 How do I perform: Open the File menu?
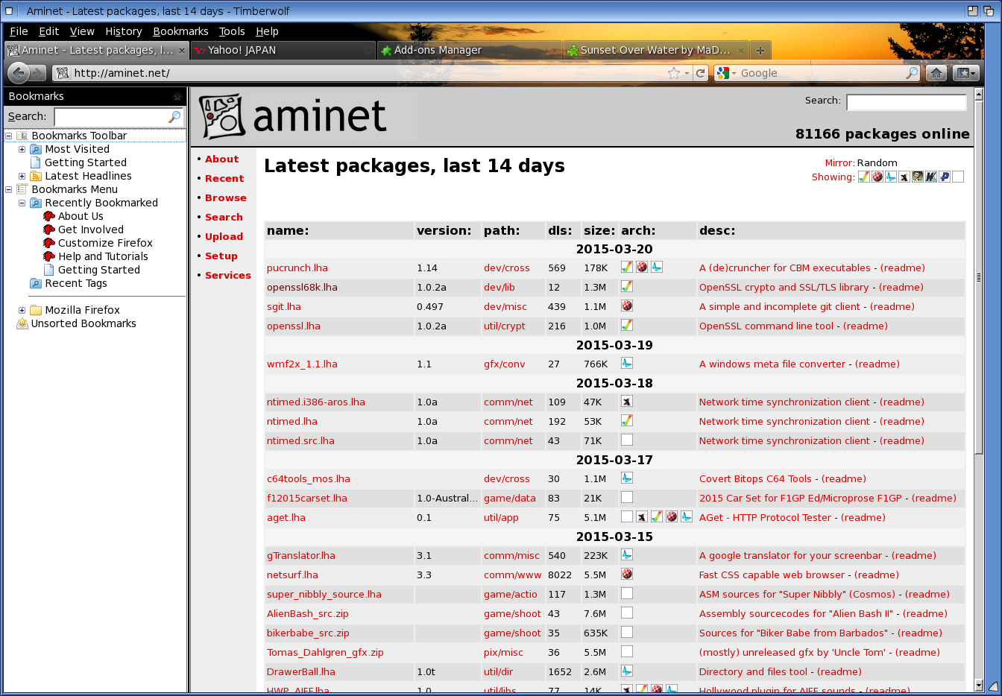pos(19,31)
